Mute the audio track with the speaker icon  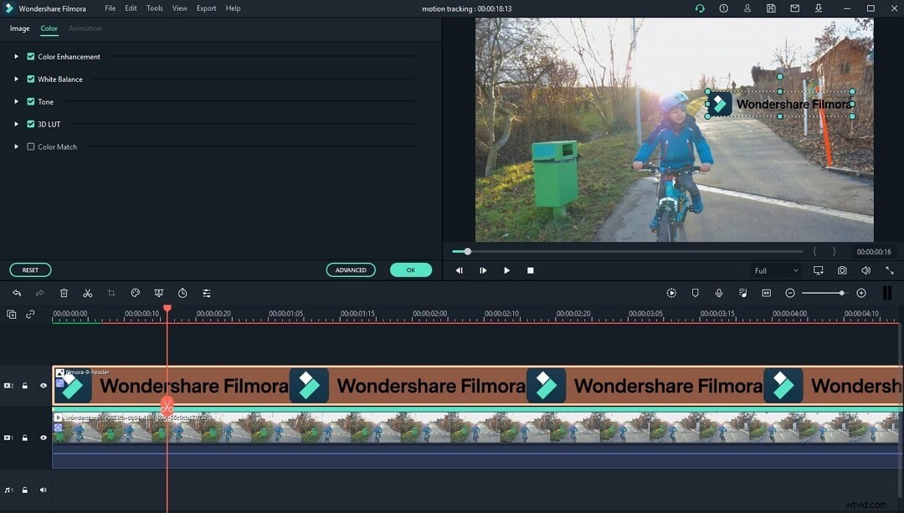(43, 490)
